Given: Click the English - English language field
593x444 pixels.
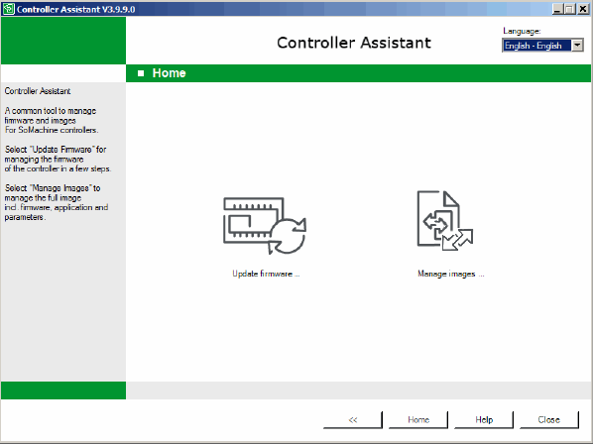Looking at the screenshot, I should pos(537,46).
